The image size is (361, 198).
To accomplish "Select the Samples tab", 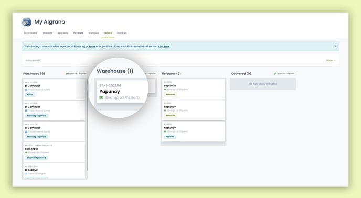I will [93, 33].
